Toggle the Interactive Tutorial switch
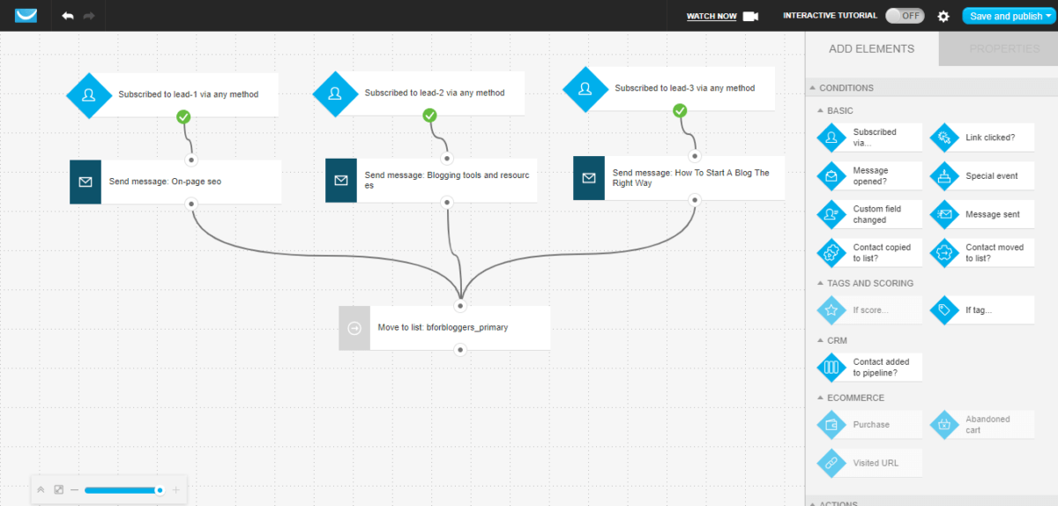Screen dimensions: 1058x506 tap(905, 16)
